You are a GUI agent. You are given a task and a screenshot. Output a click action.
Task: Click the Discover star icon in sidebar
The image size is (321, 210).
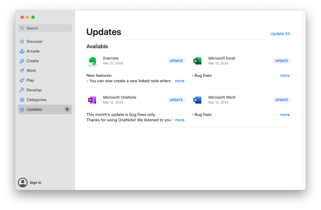(x=22, y=42)
